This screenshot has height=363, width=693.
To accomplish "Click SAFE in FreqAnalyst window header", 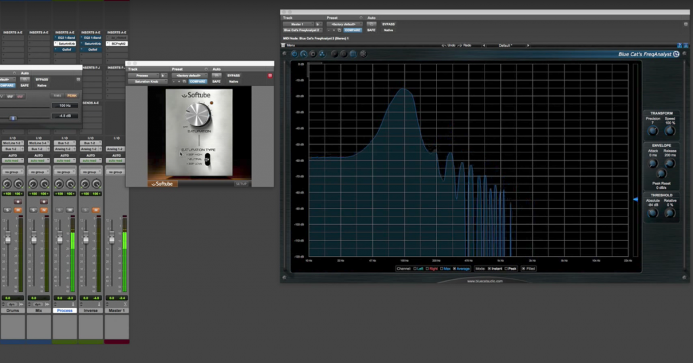I will 372,30.
